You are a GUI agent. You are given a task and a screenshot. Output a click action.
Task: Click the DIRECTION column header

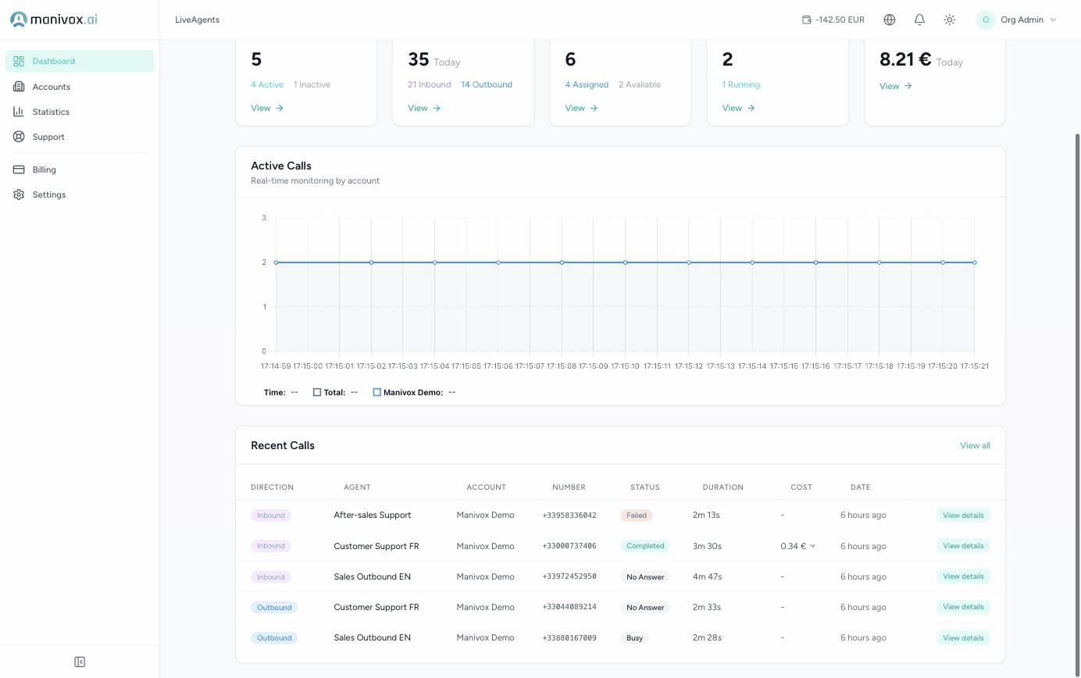point(272,487)
